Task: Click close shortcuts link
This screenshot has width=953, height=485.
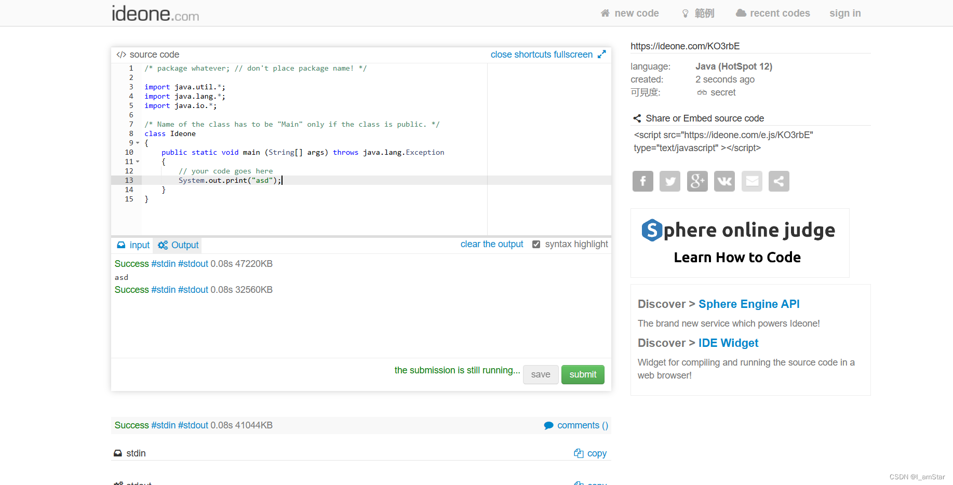Action: tap(521, 55)
